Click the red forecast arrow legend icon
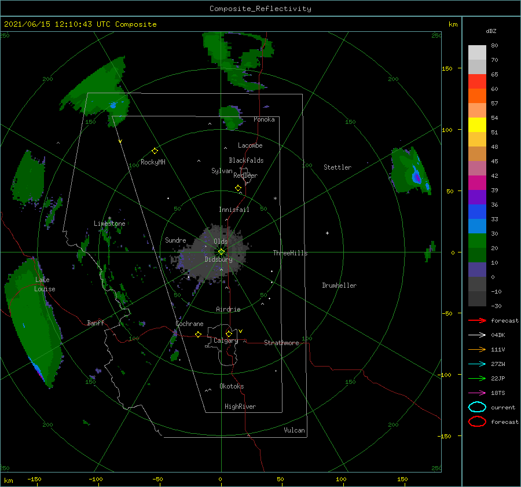The width and height of the screenshot is (521, 487). pyautogui.click(x=477, y=320)
